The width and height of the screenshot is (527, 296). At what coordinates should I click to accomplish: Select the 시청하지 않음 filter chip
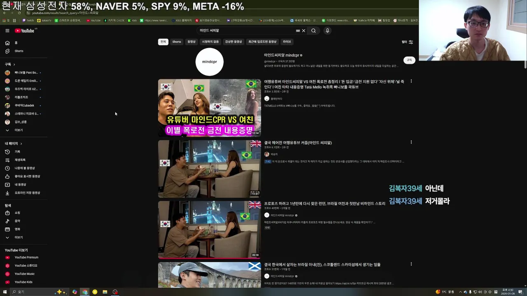210,42
